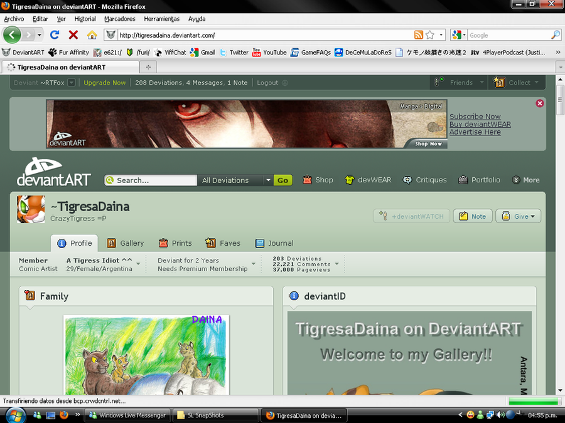The width and height of the screenshot is (565, 423).
Task: Open devWEAR in site navigation
Action: pyautogui.click(x=368, y=180)
